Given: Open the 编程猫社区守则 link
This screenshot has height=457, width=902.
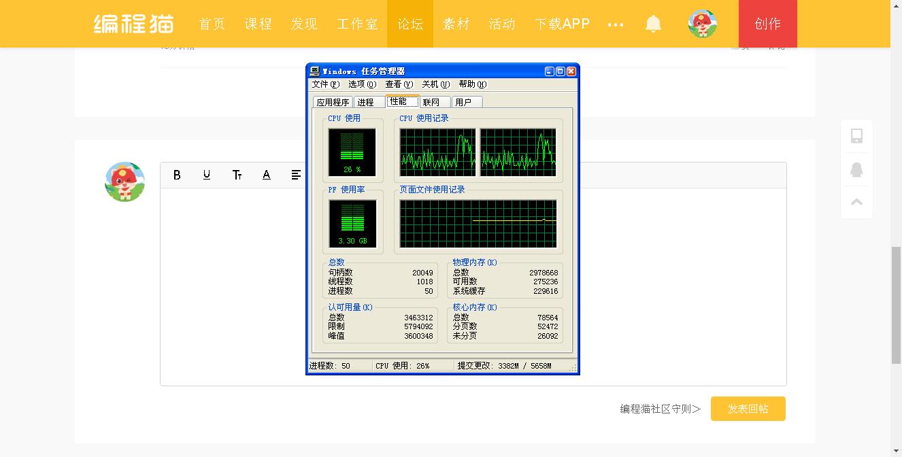Looking at the screenshot, I should (x=660, y=409).
